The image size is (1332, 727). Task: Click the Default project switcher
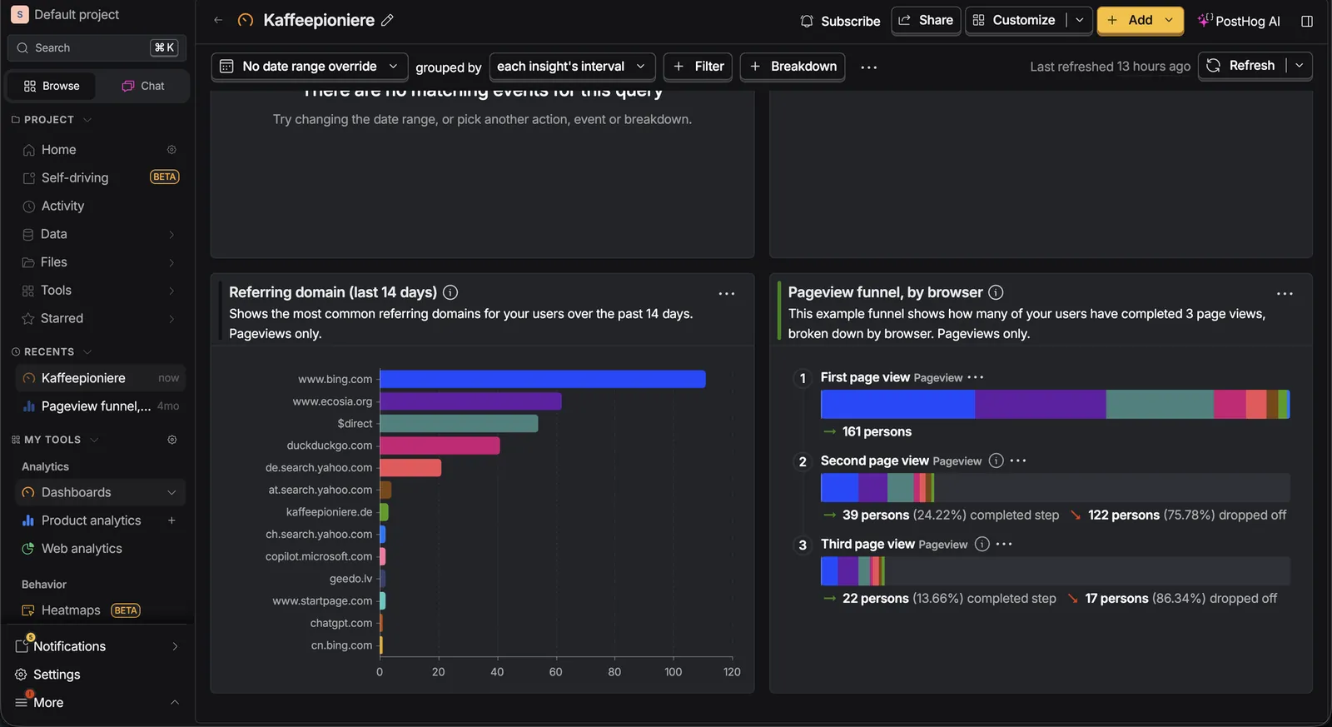[x=65, y=14]
